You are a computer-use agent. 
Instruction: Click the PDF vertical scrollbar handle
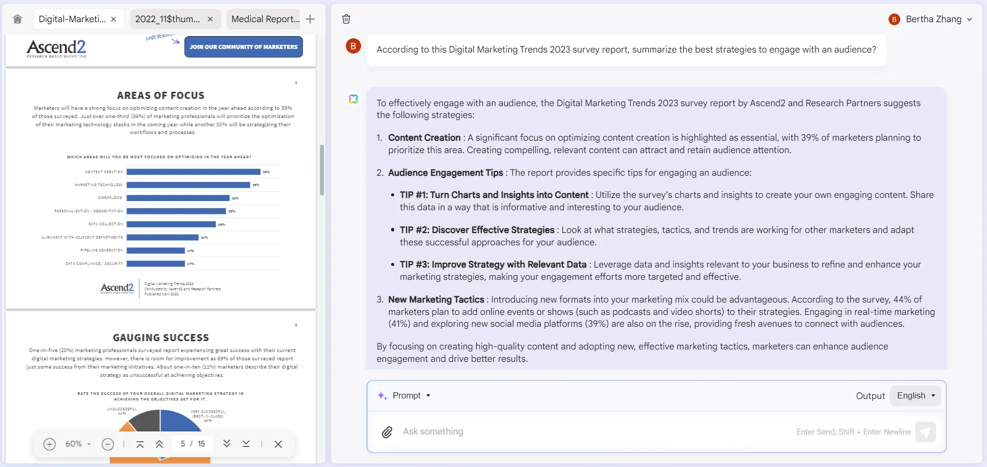[x=322, y=170]
